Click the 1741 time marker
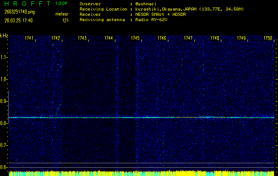This screenshot has width=278, height=176. tap(29, 38)
